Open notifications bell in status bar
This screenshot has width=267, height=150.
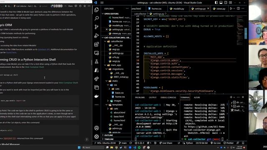tap(243, 143)
